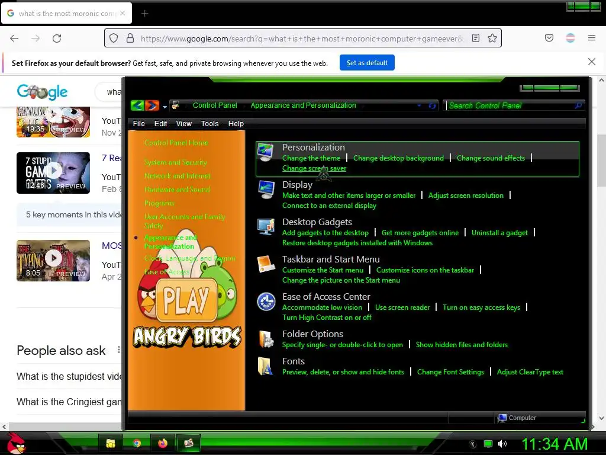Play the 7 Stupid Game Overs thumbnail

(53, 172)
